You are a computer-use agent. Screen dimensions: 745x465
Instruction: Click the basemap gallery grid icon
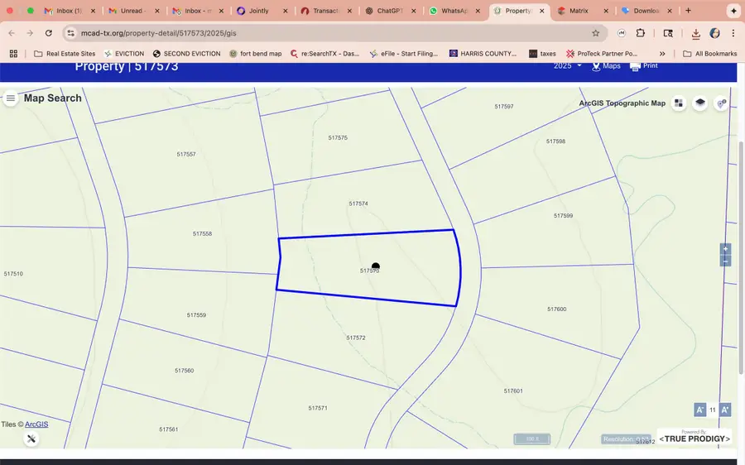679,103
